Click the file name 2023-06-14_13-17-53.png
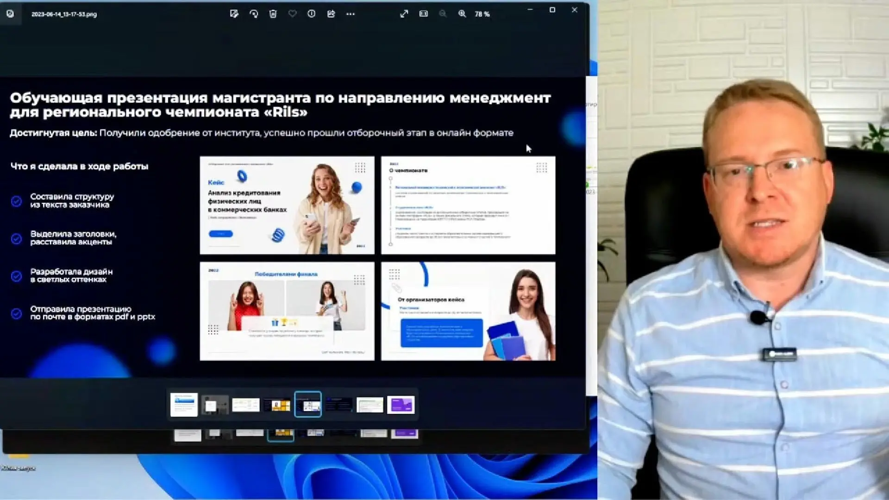The image size is (889, 500). [64, 14]
